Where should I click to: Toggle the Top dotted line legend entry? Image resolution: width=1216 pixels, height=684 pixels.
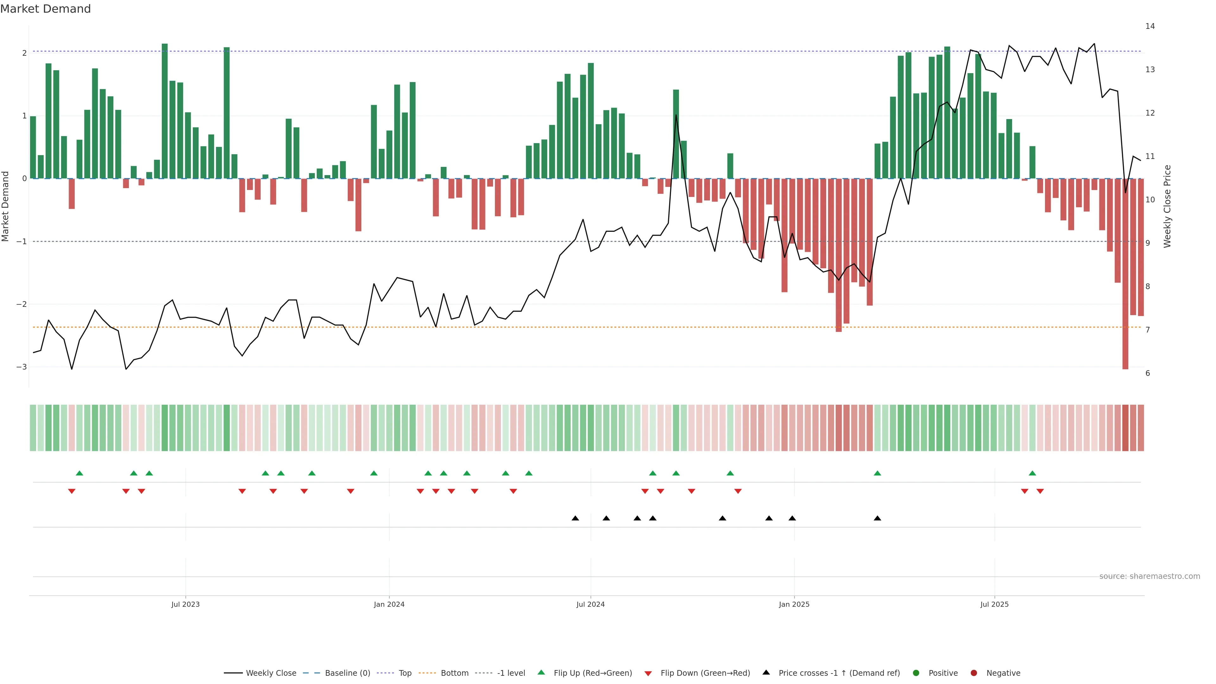point(405,673)
